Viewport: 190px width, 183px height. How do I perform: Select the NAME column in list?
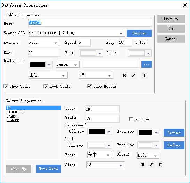pos(33,116)
